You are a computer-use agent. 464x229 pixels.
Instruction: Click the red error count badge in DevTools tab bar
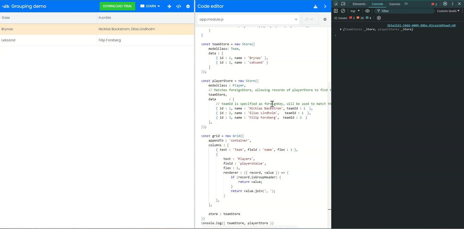(x=434, y=4)
